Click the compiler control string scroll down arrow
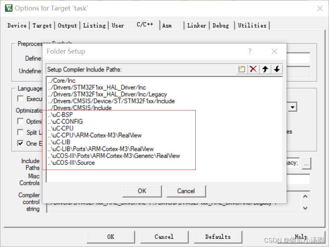 click(x=305, y=208)
